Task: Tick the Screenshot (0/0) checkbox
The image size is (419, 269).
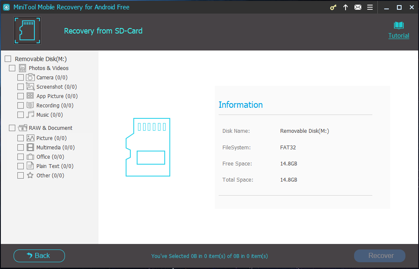Action: (x=20, y=87)
